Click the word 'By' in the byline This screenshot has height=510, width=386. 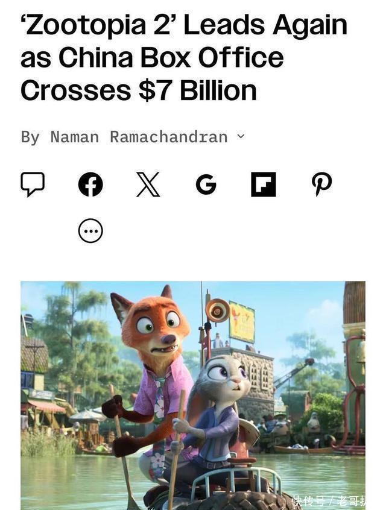[x=30, y=137]
